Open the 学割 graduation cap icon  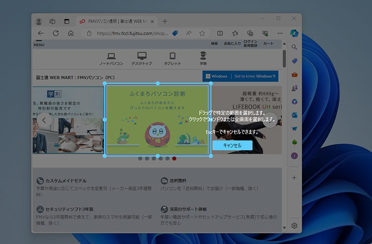click(x=203, y=58)
